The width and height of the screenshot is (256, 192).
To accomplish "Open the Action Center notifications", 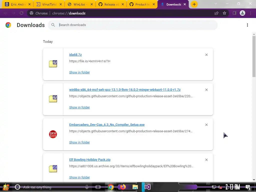I will tap(248, 187).
